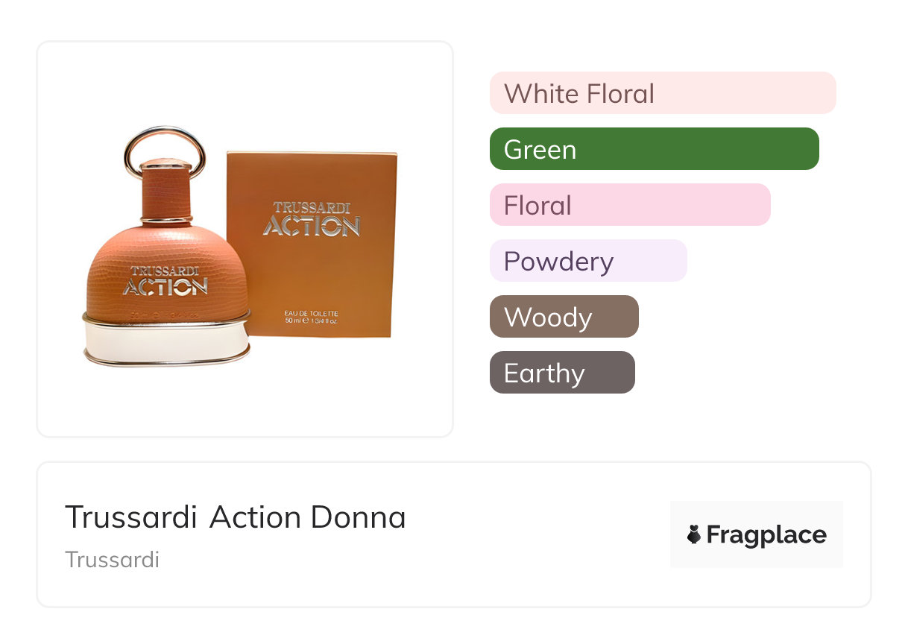Click the word Action in the perfume title

click(x=255, y=517)
